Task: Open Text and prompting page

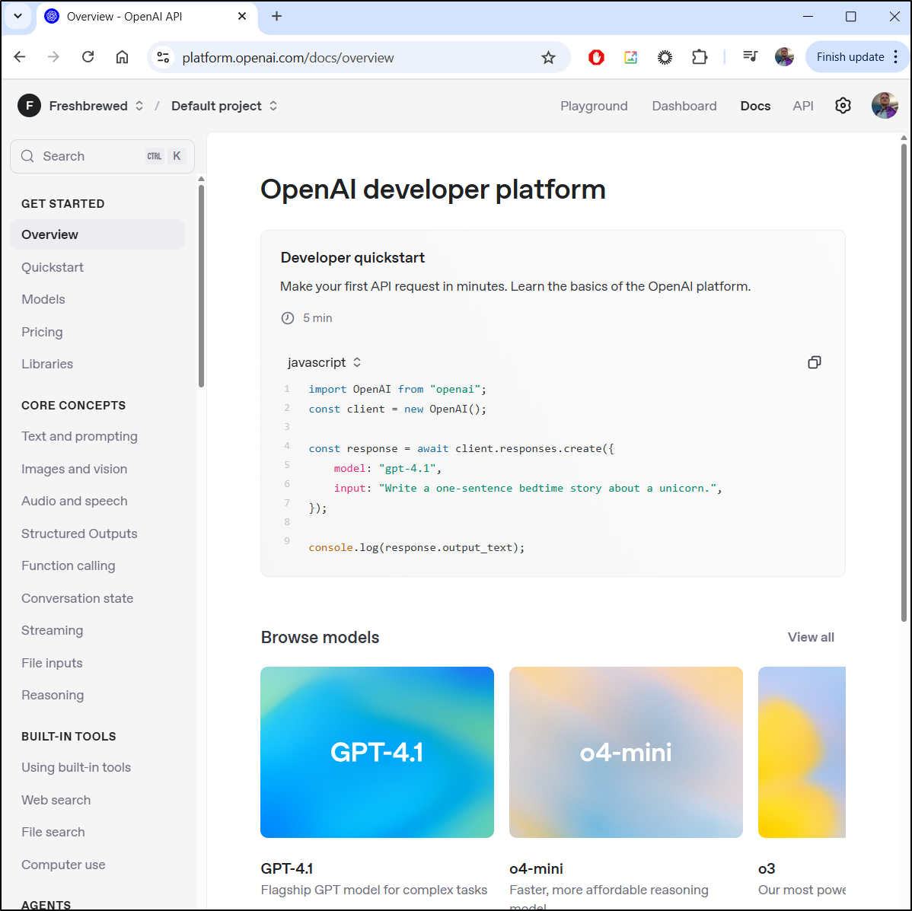Action: click(x=79, y=437)
